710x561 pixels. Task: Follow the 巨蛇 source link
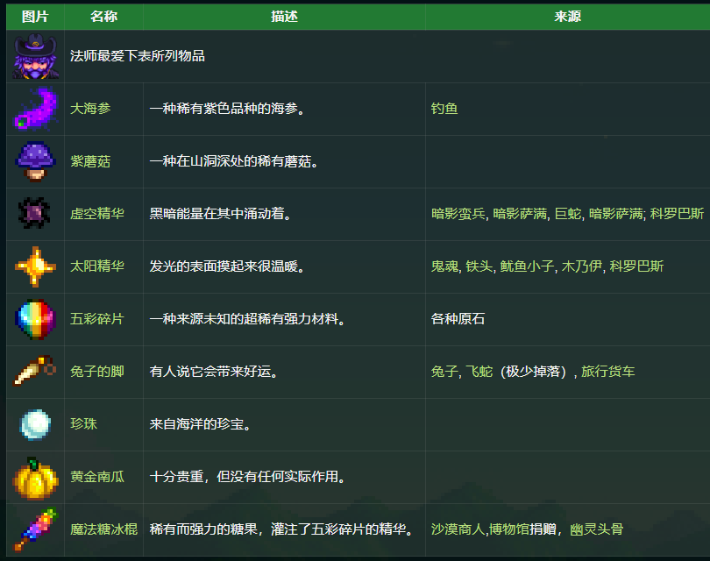[568, 214]
